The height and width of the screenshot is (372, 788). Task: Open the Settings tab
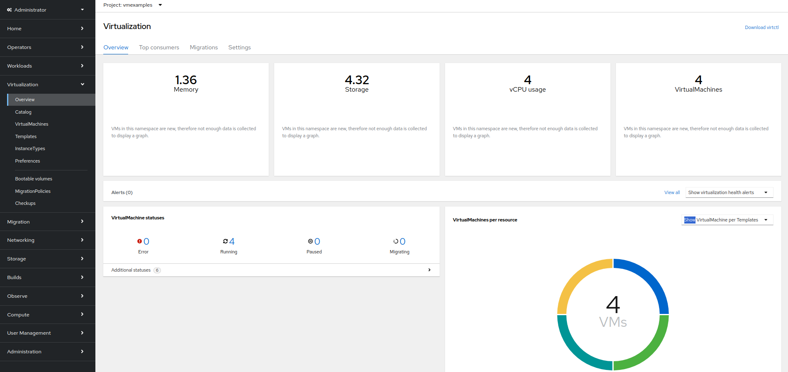coord(239,47)
